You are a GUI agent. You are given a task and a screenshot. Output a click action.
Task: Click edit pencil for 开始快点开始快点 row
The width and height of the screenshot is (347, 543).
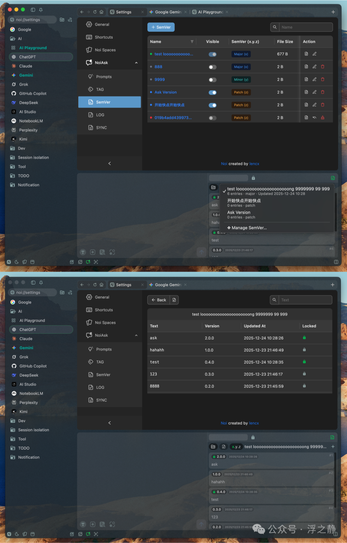pyautogui.click(x=315, y=105)
